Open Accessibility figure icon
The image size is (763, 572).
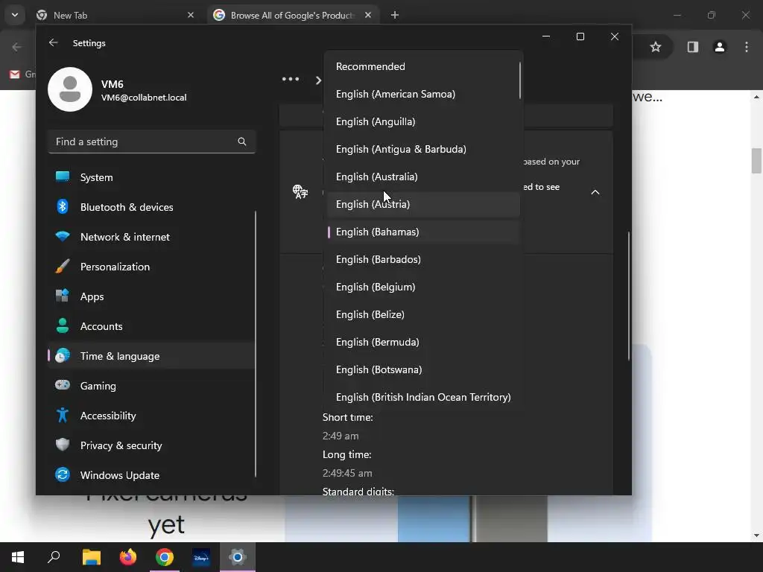pos(63,415)
